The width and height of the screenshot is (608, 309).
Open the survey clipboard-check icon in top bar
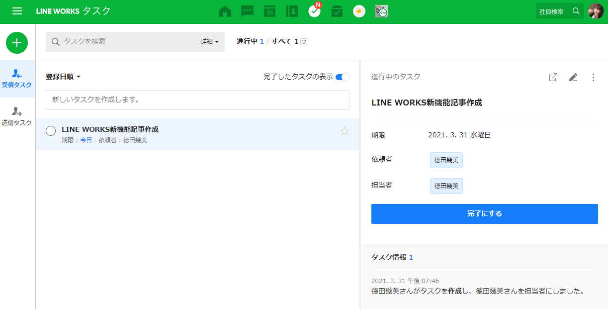pyautogui.click(x=337, y=11)
